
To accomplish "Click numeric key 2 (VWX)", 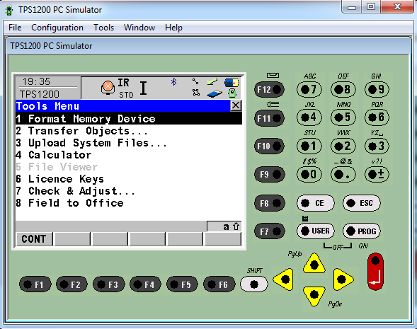I will (x=343, y=146).
